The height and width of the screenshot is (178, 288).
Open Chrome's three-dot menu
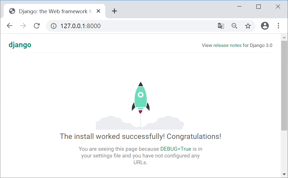pos(278,26)
